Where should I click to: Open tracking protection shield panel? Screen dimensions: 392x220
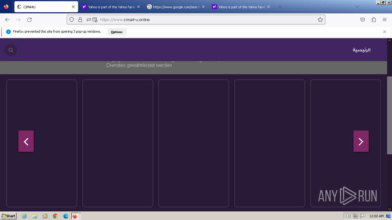pyautogui.click(x=72, y=20)
